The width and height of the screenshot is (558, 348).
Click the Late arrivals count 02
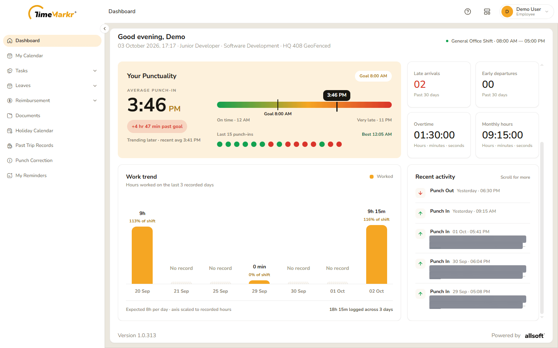click(x=420, y=84)
